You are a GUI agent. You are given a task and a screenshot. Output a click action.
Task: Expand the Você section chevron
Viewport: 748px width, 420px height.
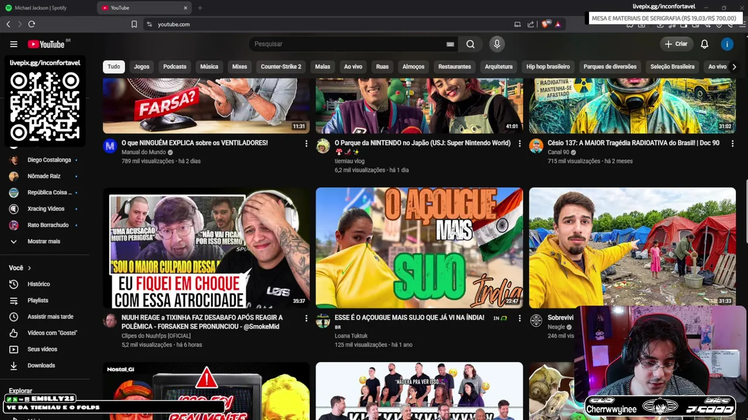coord(29,268)
